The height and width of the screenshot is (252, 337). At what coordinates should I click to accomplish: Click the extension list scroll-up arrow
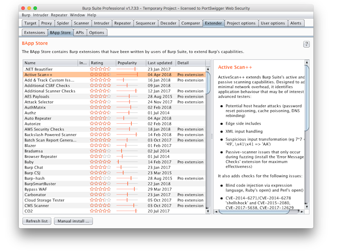click(208, 69)
